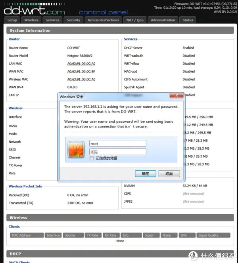Switch to the Wireless tab
Screen dimensions: 238x263
tap(31, 20)
